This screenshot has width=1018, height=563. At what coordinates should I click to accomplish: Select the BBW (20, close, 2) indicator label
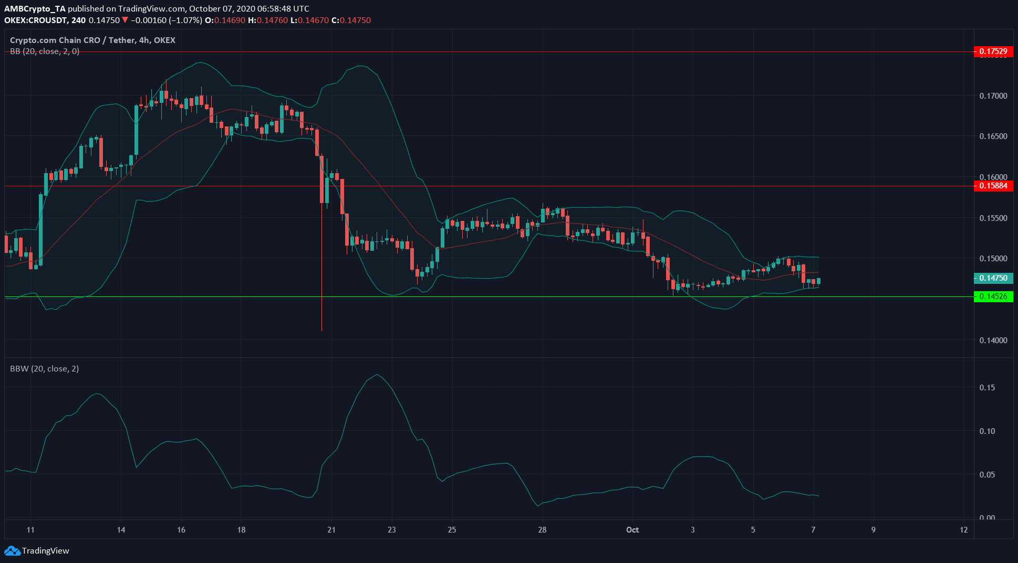(45, 368)
